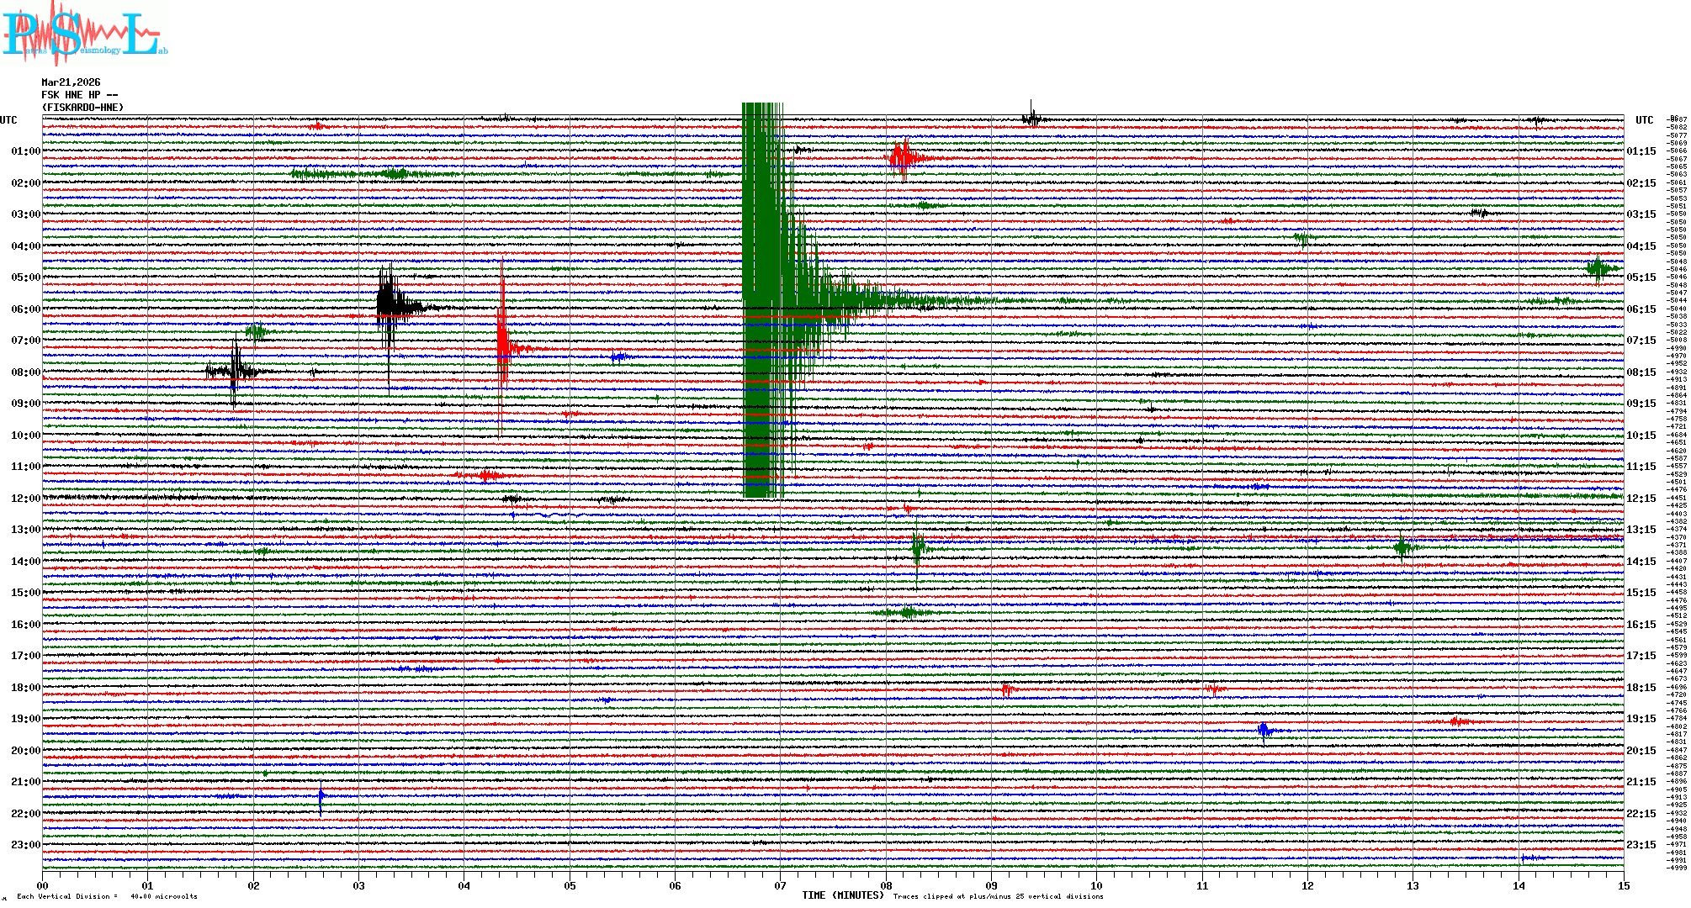Screen dimensions: 1691x908
Task: Click the TIME (MINUTES) axis title
Action: coord(843,895)
